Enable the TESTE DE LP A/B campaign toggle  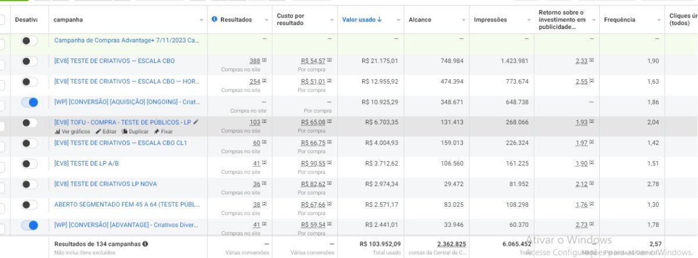point(29,164)
